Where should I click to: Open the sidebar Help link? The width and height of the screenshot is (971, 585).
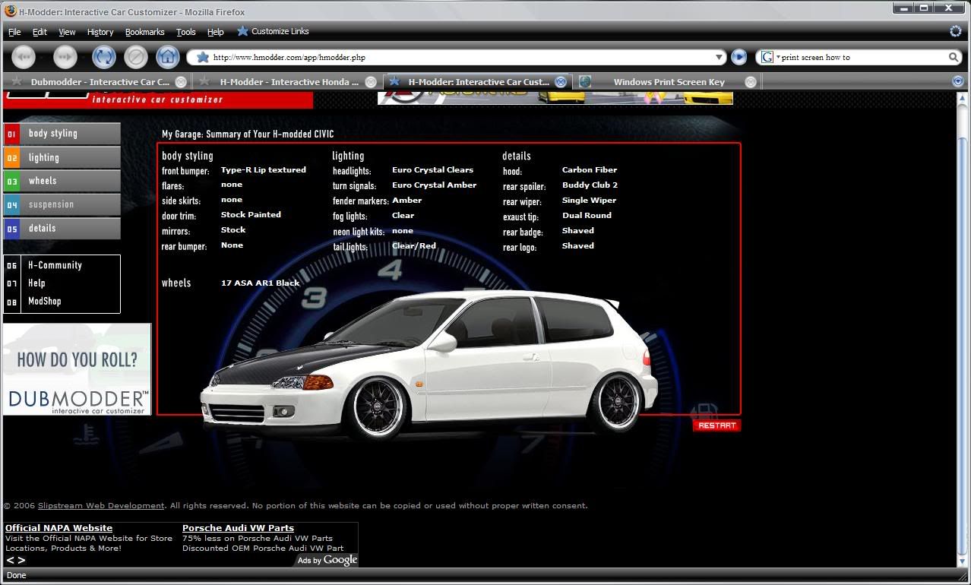click(x=36, y=283)
